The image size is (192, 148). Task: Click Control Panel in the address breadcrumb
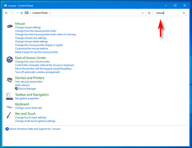(x=40, y=13)
